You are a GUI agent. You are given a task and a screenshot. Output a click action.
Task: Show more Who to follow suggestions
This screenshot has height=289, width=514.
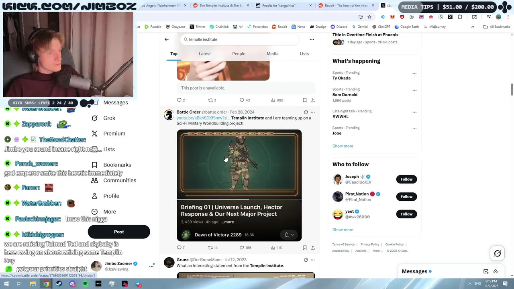click(x=343, y=230)
